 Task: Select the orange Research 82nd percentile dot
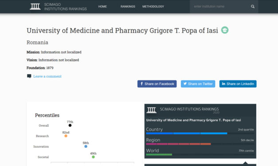[66, 136]
